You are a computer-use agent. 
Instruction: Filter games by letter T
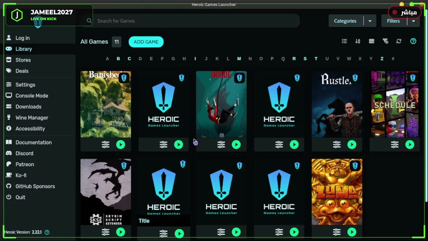click(316, 59)
